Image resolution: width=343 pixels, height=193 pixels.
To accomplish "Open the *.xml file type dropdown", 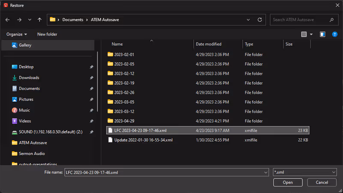I will tap(305, 172).
